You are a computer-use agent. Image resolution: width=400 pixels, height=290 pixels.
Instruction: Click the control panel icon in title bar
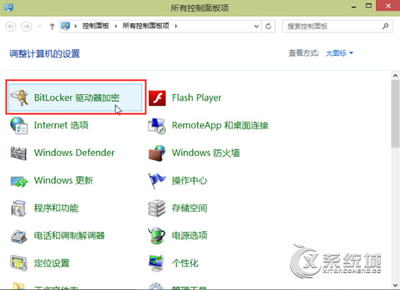9,7
